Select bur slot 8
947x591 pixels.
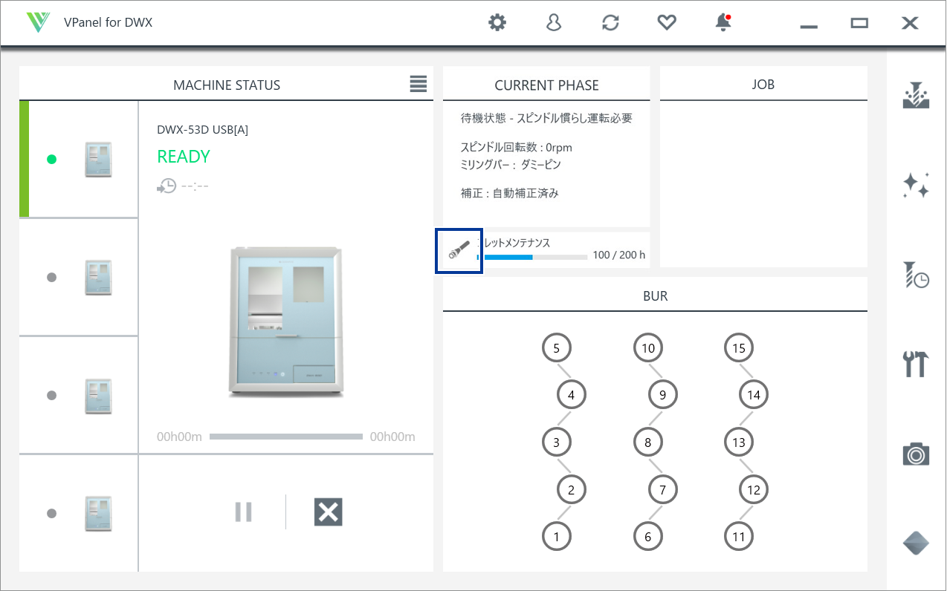[647, 443]
